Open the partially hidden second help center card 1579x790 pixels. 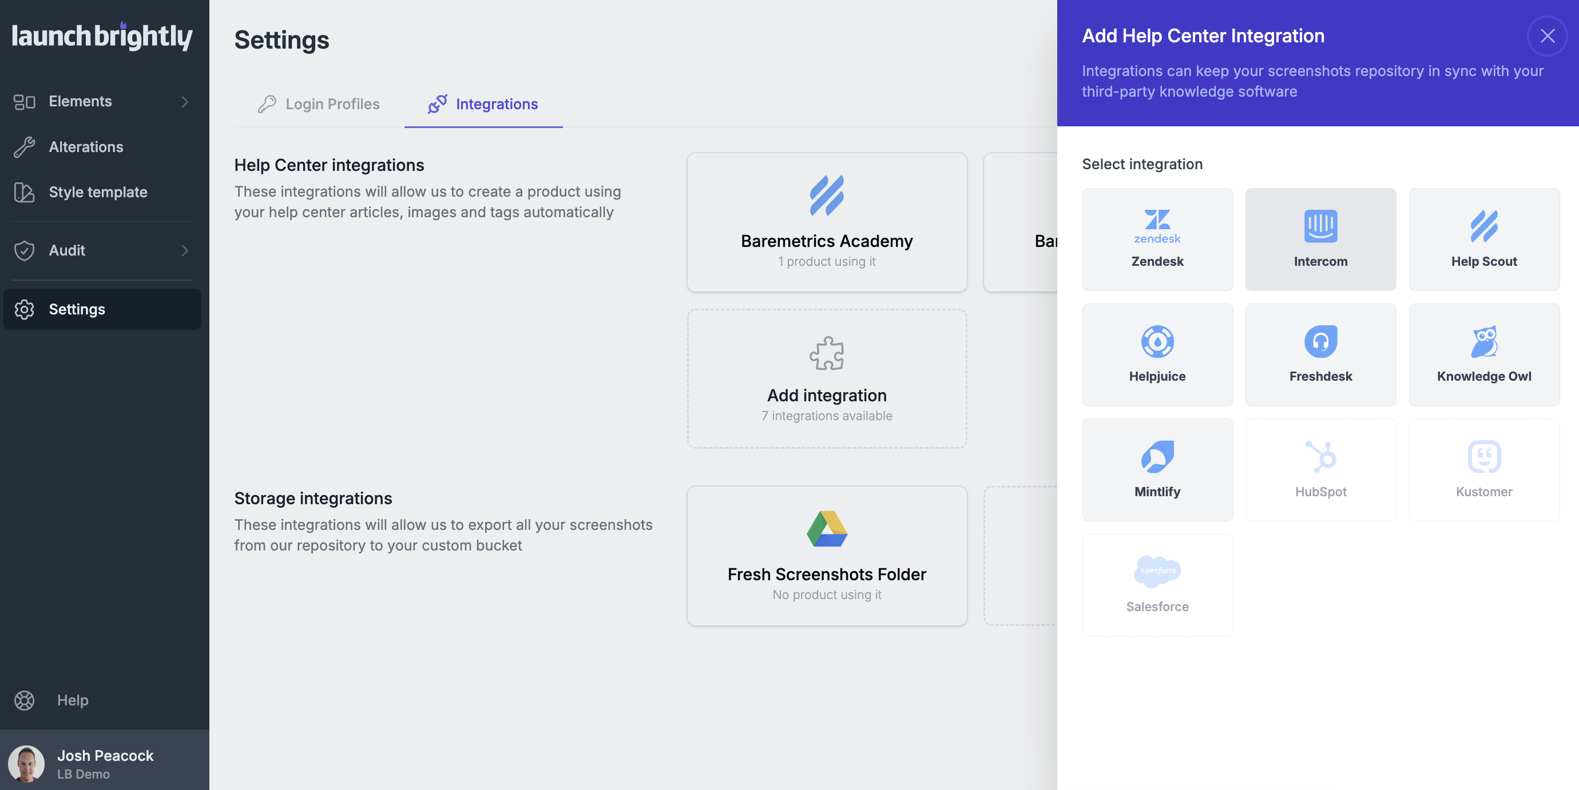click(1021, 222)
